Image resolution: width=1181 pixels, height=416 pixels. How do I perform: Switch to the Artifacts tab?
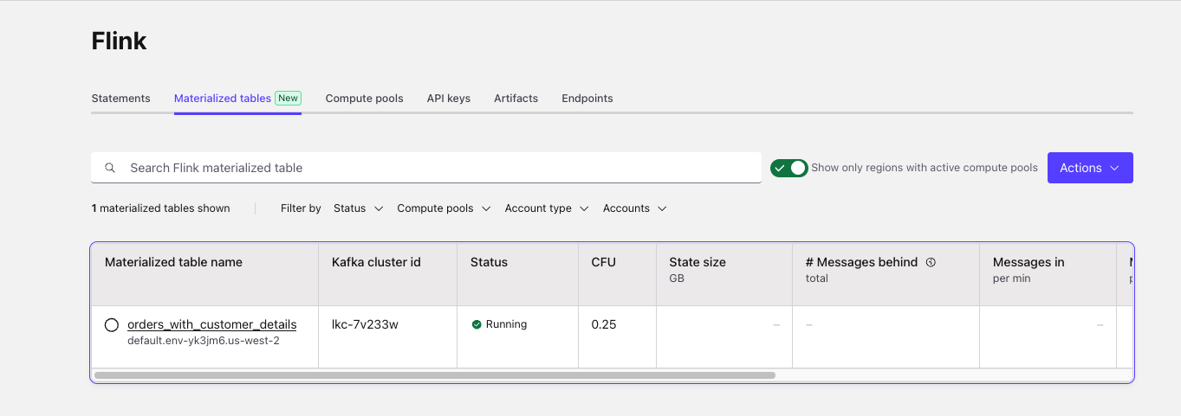tap(516, 99)
